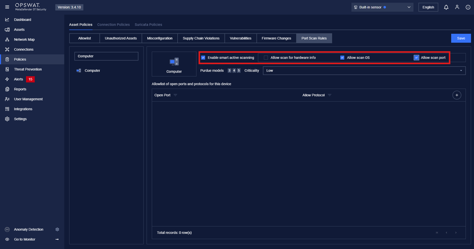Click the Version: 3.4.10 label
Viewport: 474px width, 249px height.
click(x=69, y=7)
